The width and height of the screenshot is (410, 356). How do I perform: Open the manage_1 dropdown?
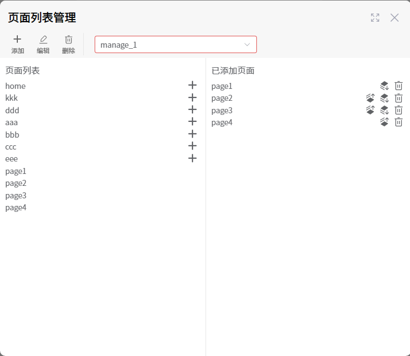coord(176,44)
